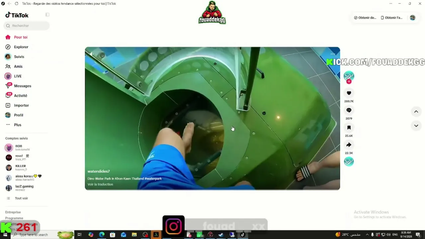Open video options three-dot menu
425x239 pixels.
tap(333, 54)
